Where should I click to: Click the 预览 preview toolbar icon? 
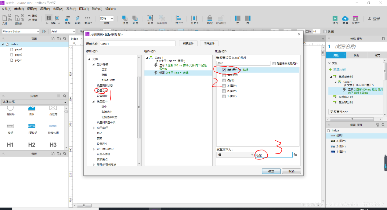(x=335, y=18)
